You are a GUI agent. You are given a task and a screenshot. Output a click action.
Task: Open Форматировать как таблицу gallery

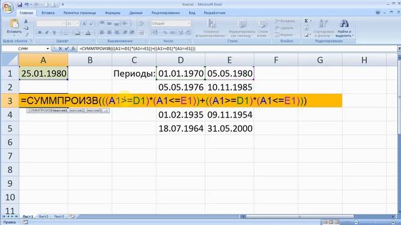pyautogui.click(x=242, y=28)
